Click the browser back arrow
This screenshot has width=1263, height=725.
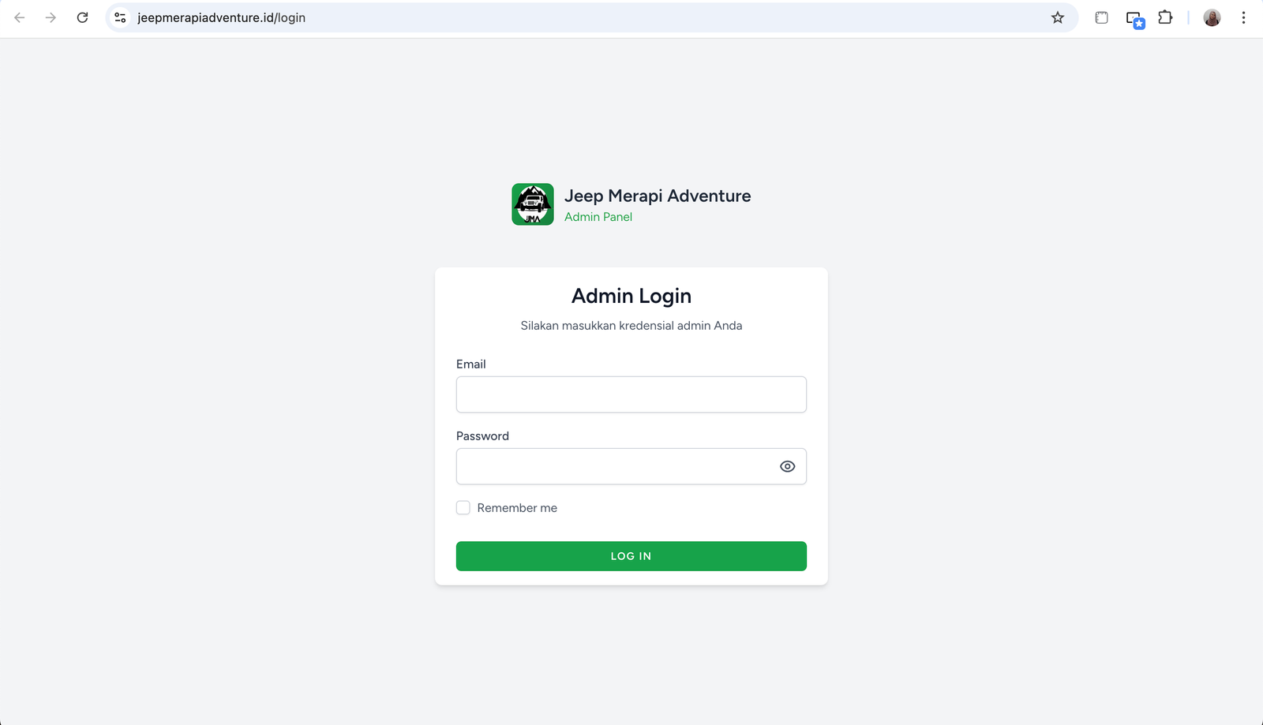20,17
